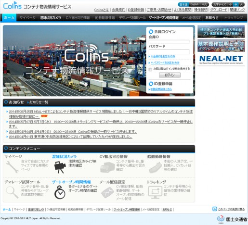The width and height of the screenshot is (248, 225).
Task: Open the トラッキング navigation tab
Action: click(x=233, y=18)
